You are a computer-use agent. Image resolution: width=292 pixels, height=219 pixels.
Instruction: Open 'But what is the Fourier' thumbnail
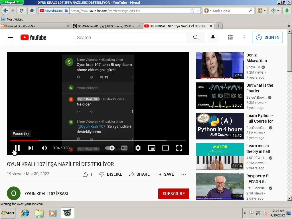220,96
